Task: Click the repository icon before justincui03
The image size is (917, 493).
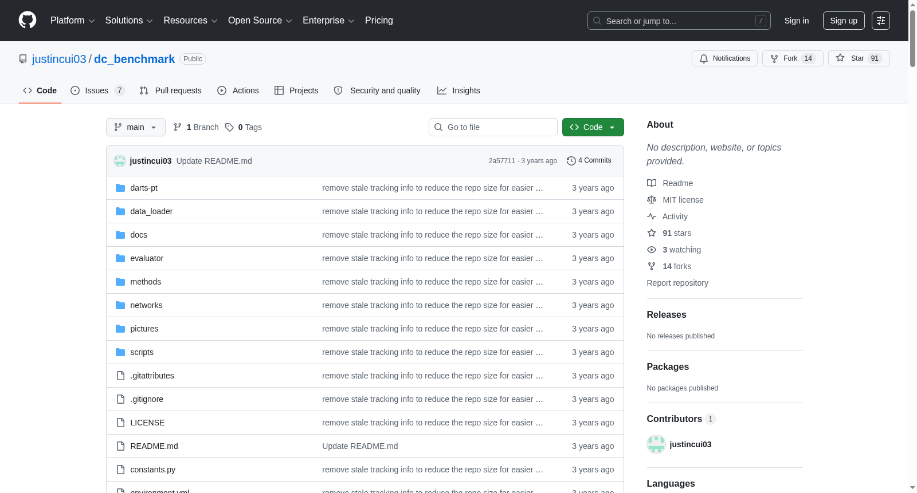Action: [x=23, y=59]
